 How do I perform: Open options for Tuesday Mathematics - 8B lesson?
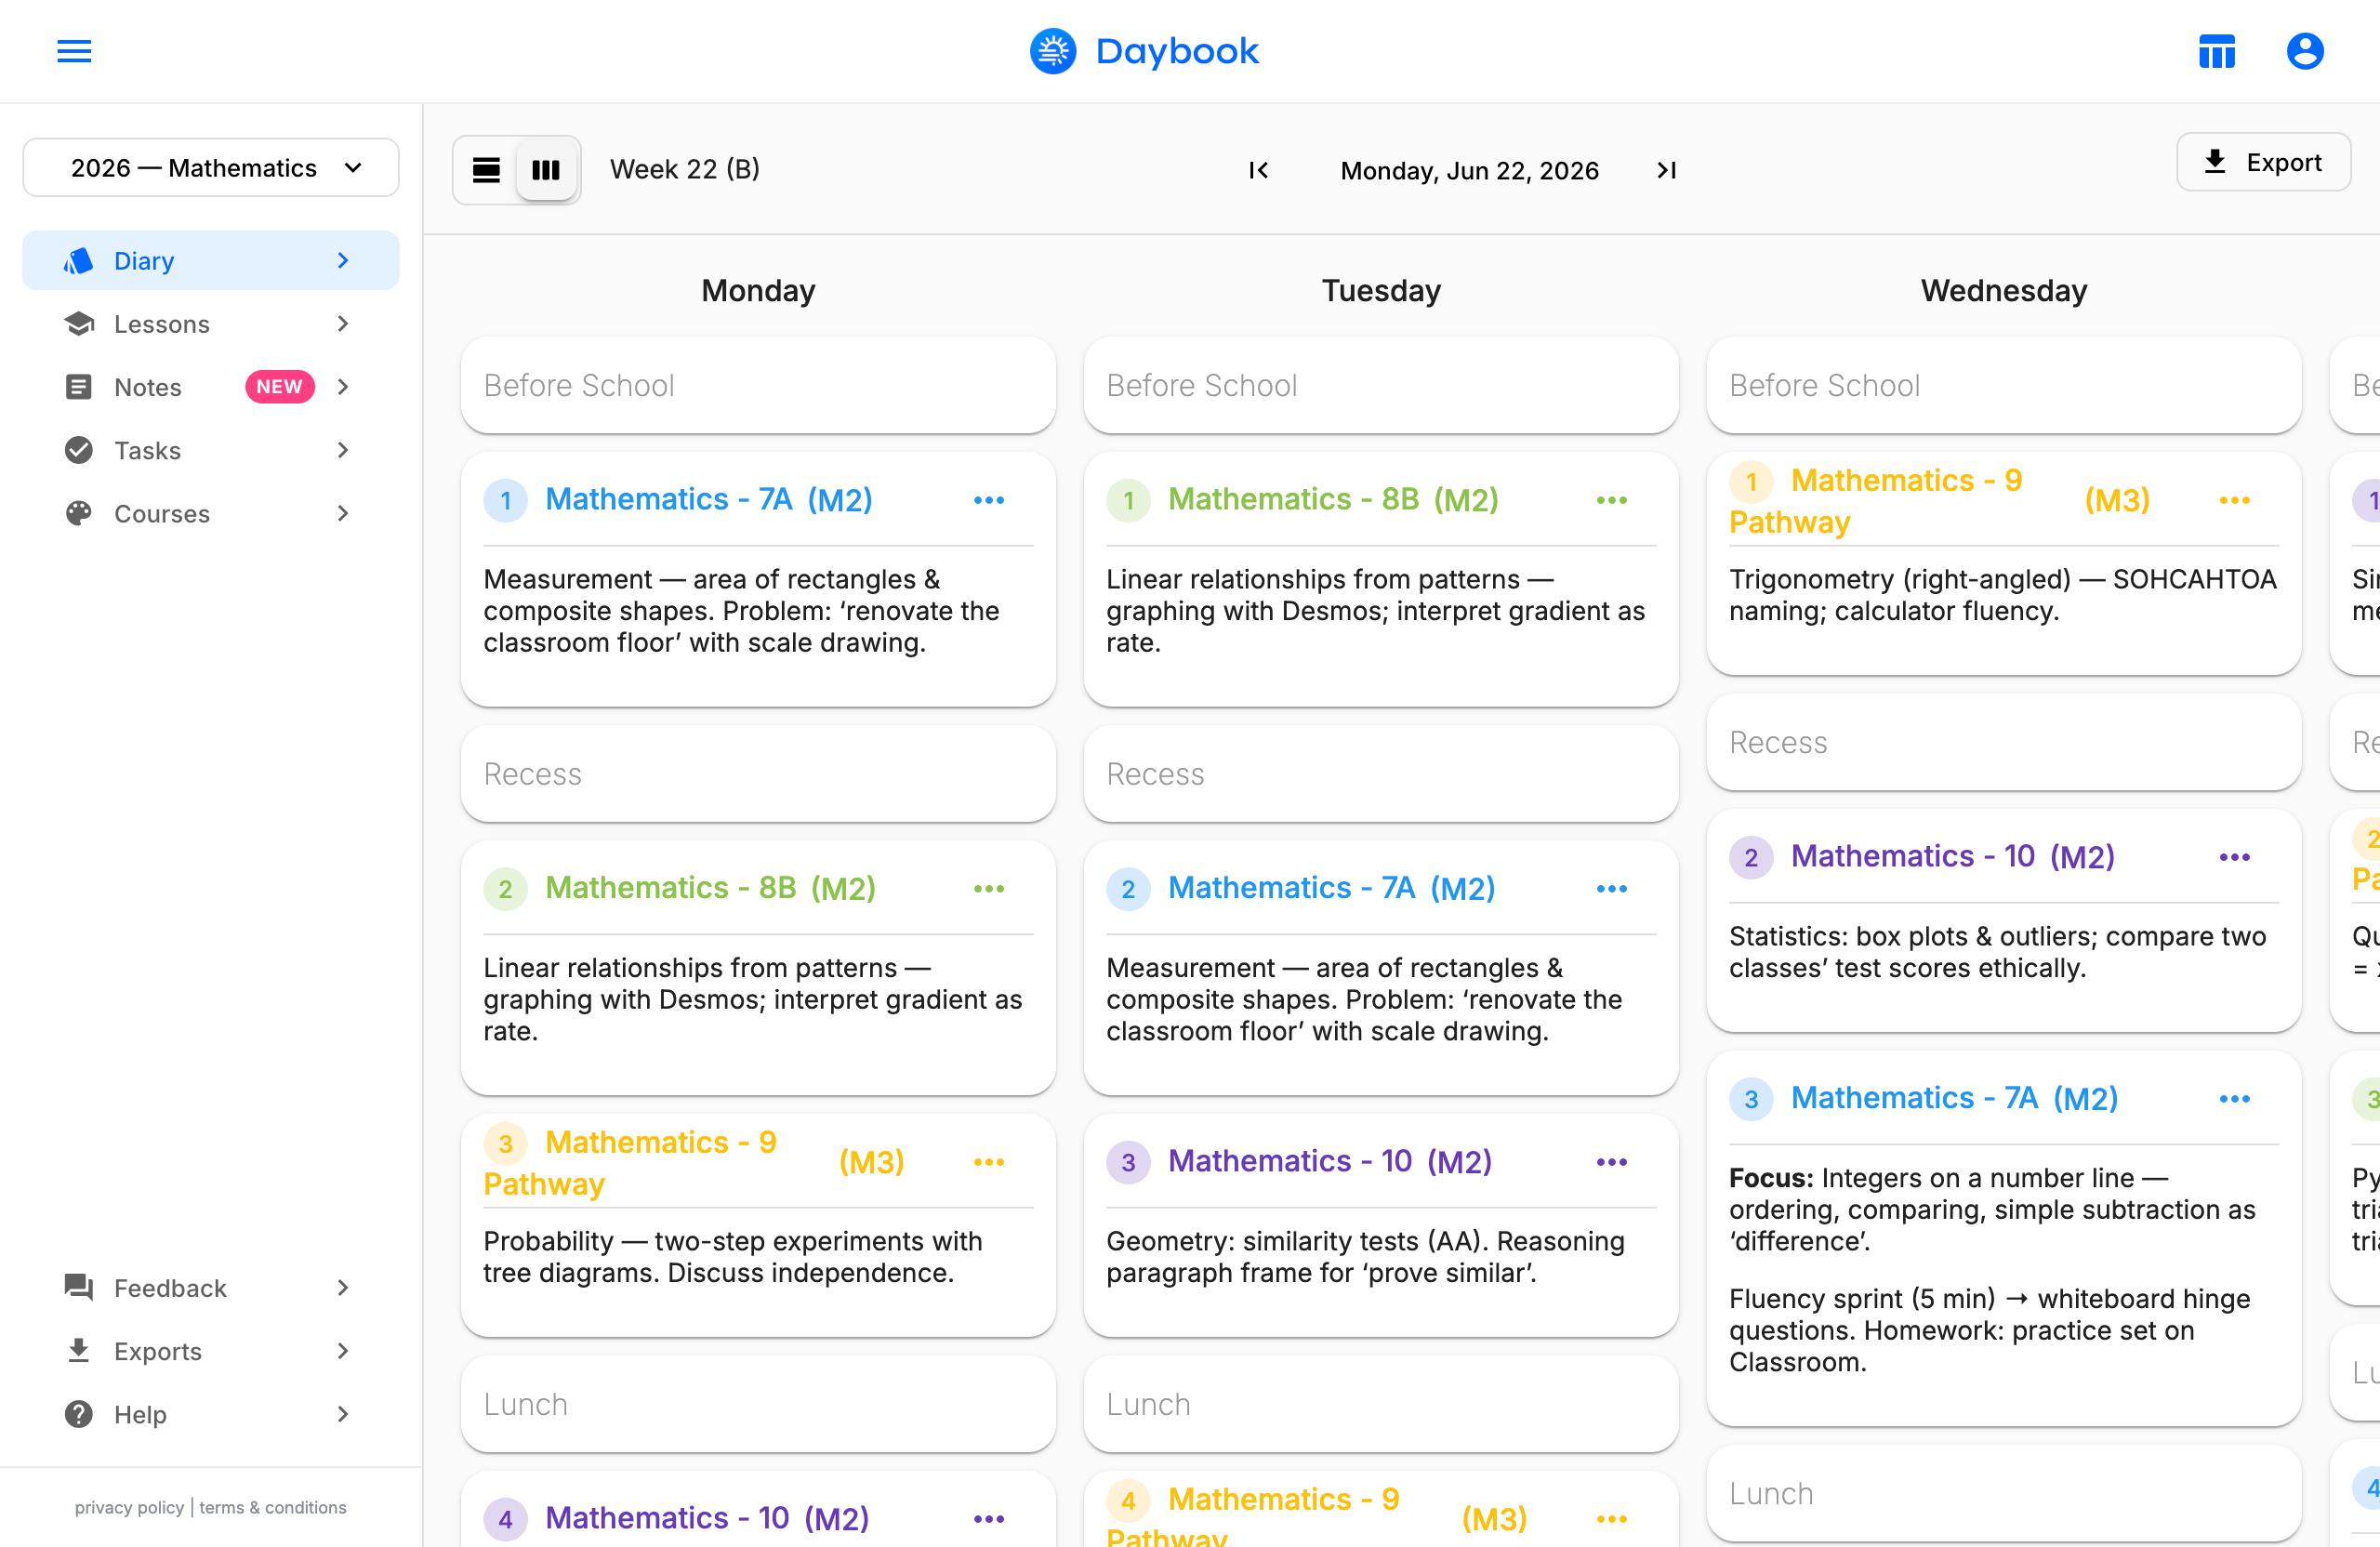1612,500
